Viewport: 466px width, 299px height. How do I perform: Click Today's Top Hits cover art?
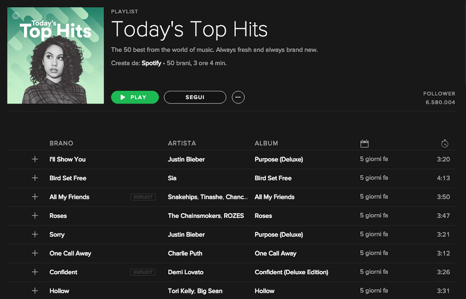tap(56, 56)
